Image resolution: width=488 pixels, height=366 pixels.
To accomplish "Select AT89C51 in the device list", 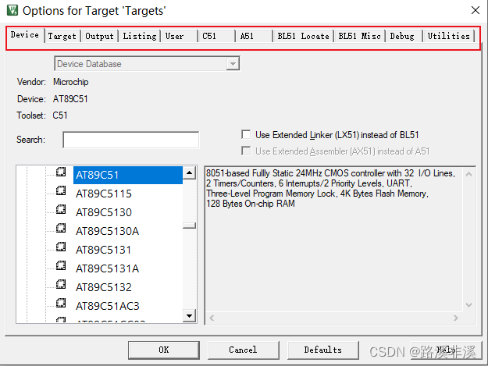I will [x=127, y=175].
